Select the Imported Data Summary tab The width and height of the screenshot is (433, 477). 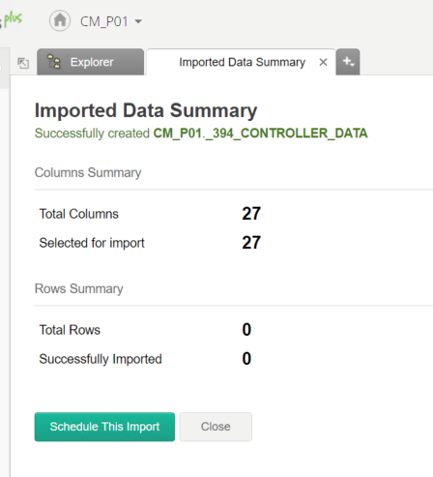point(242,62)
